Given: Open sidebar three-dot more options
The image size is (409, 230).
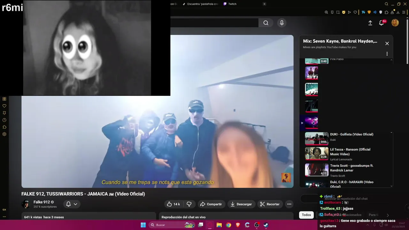Looking at the screenshot, I should (4, 217).
